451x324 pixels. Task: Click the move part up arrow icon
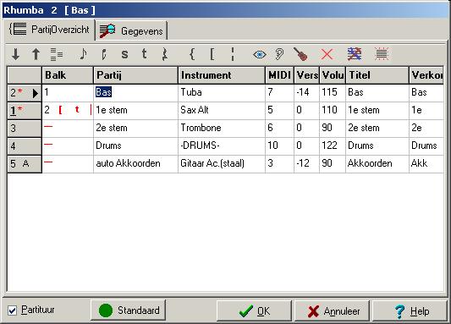36,54
